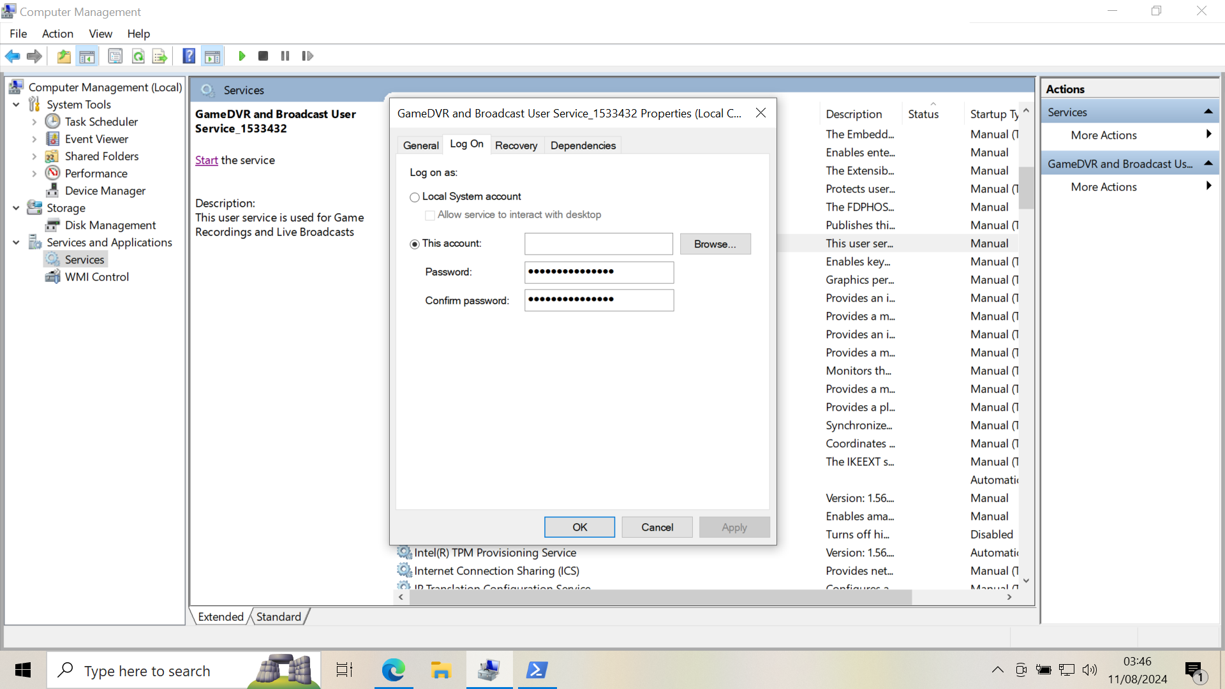Select the This account radio button

415,244
